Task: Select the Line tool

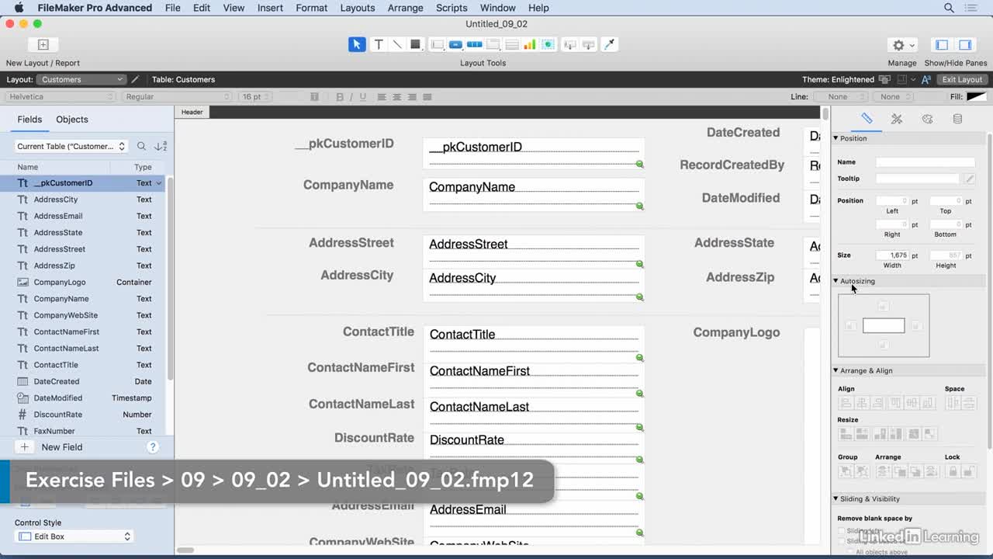Action: click(397, 44)
